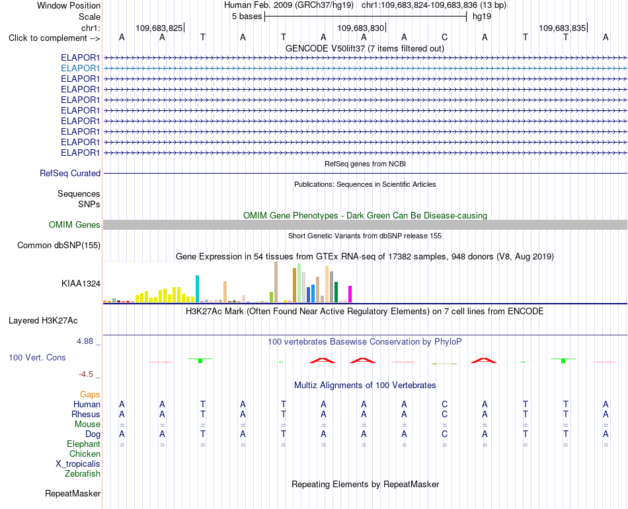Click the -4.5 PhyloP lower scale value
Screen dimensions: 628x509
point(86,374)
